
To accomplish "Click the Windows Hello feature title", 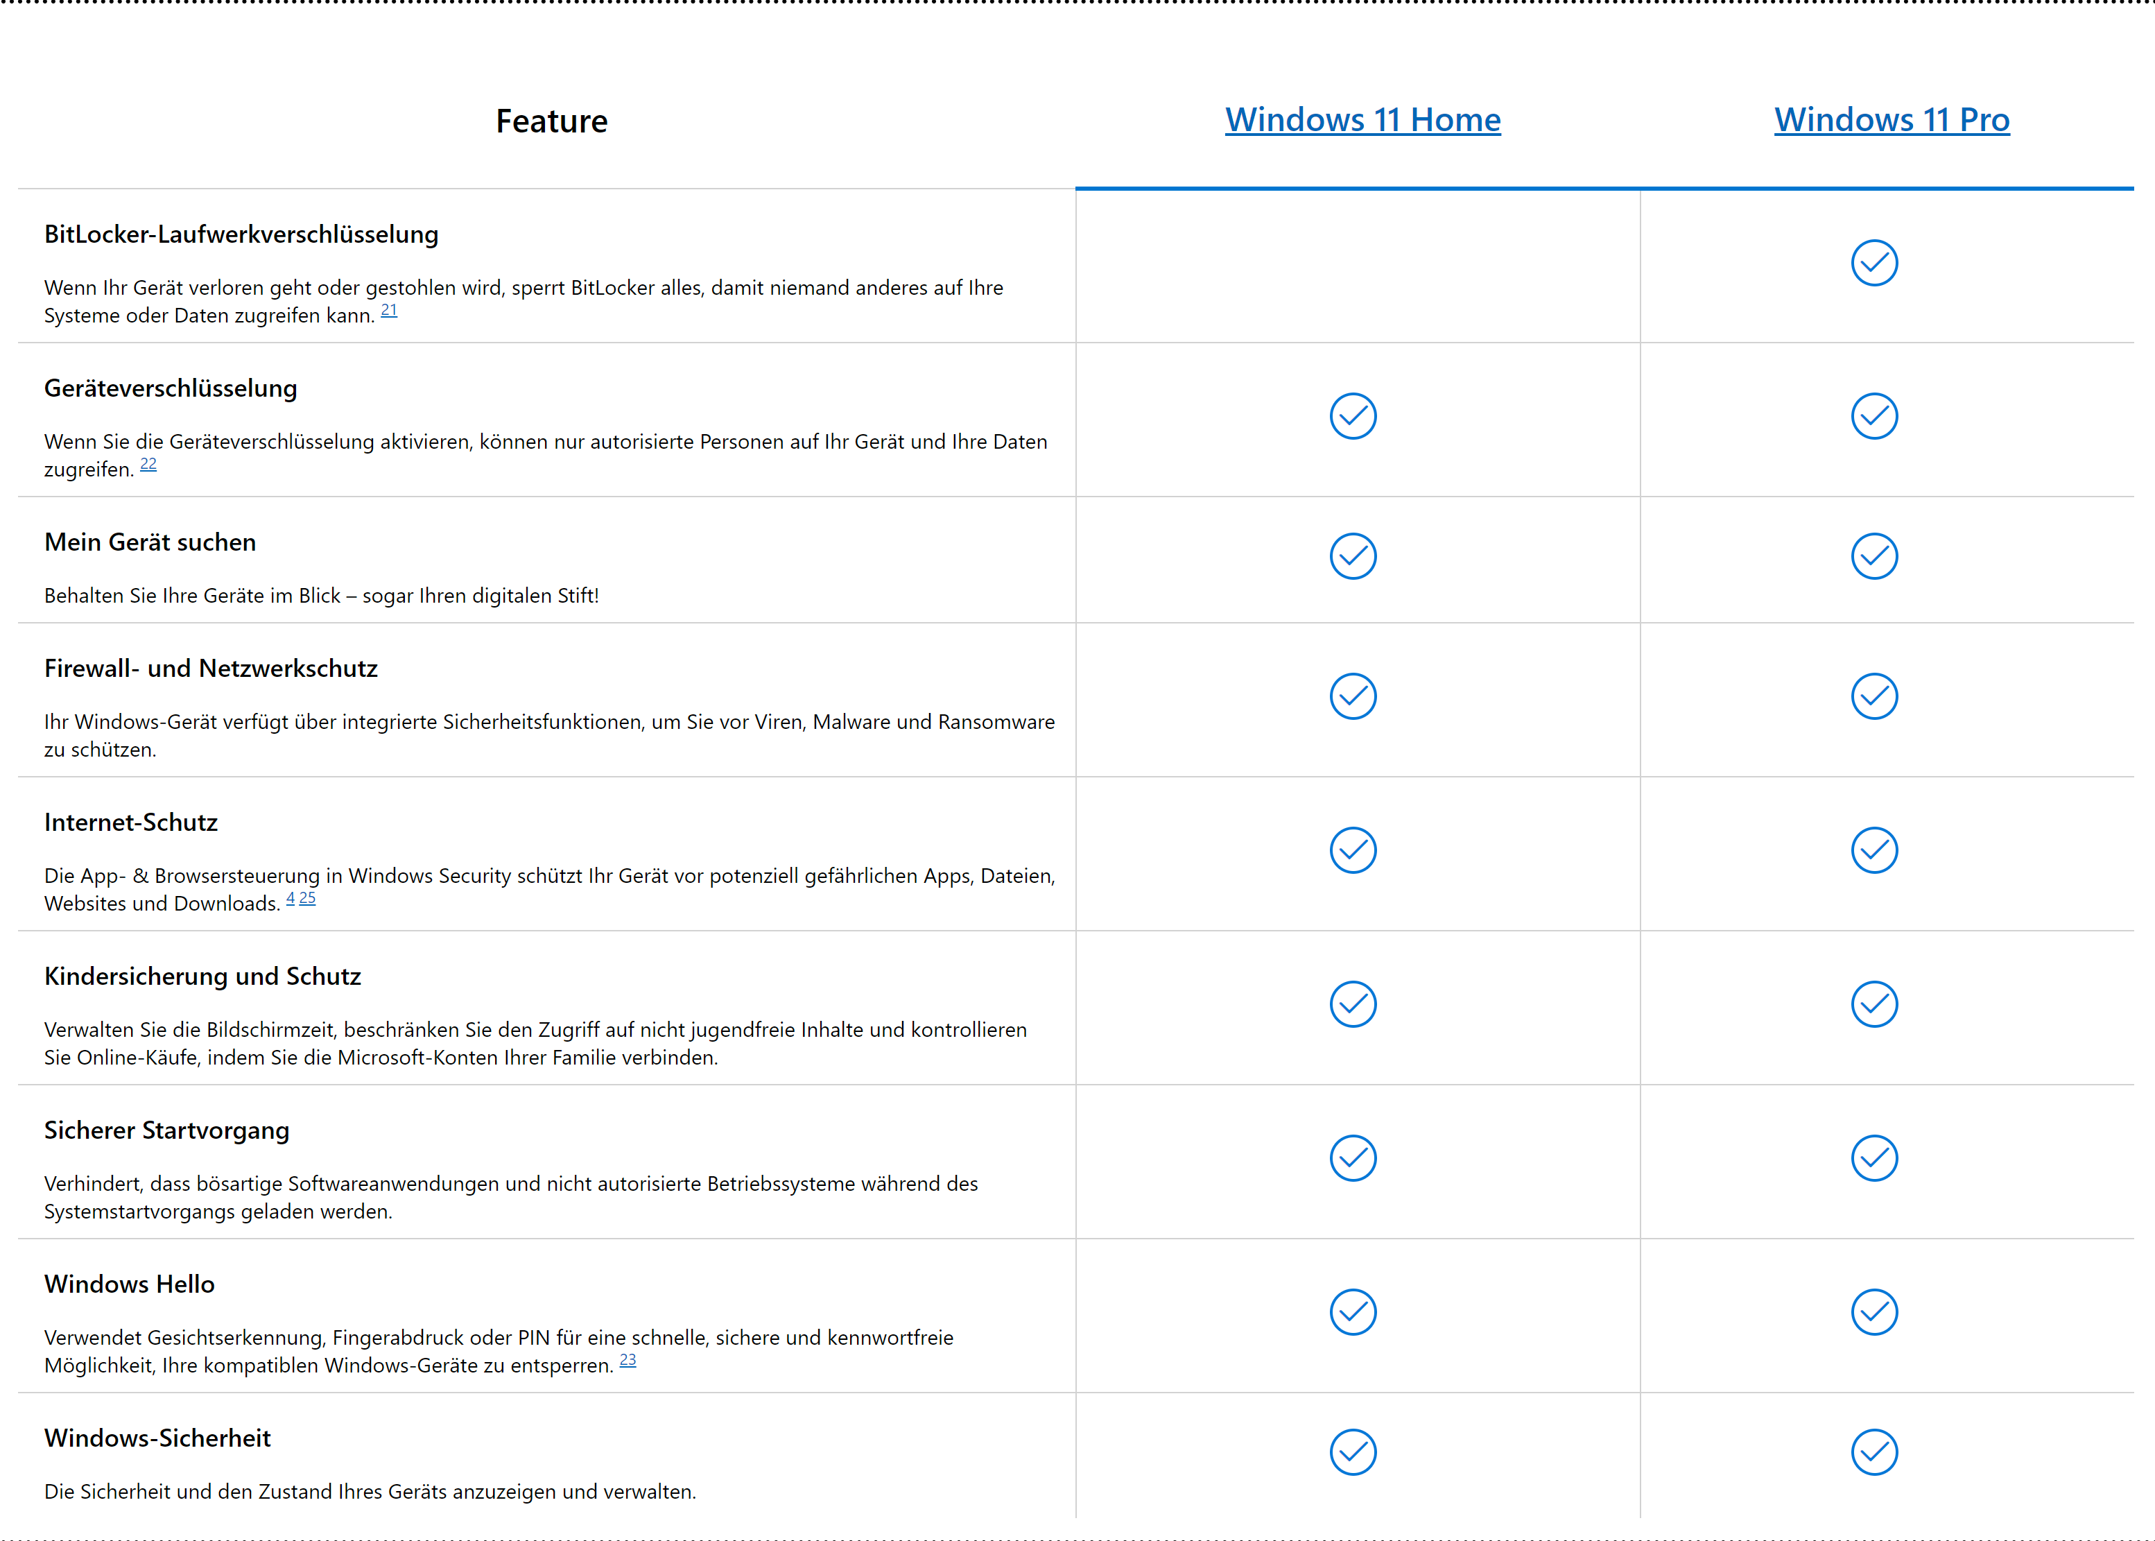I will point(129,1284).
